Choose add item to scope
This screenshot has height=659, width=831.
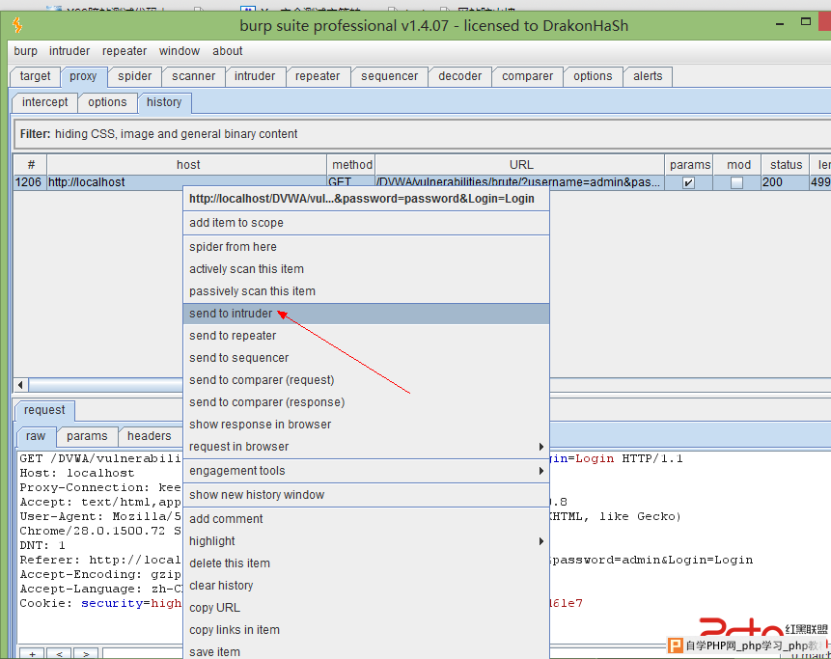tap(366, 223)
